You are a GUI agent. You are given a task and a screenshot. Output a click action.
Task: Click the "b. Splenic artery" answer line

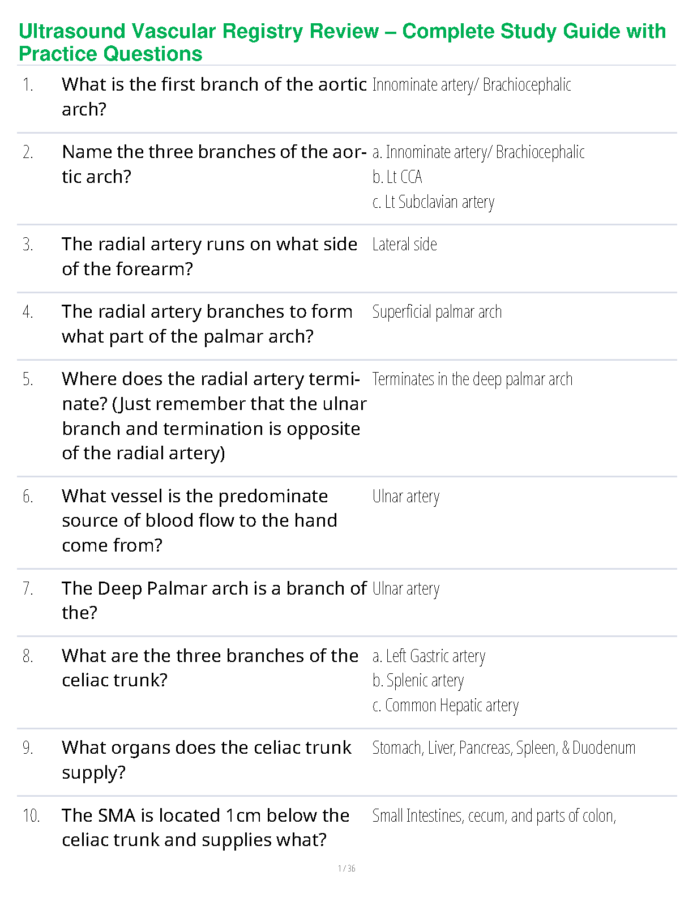(418, 681)
